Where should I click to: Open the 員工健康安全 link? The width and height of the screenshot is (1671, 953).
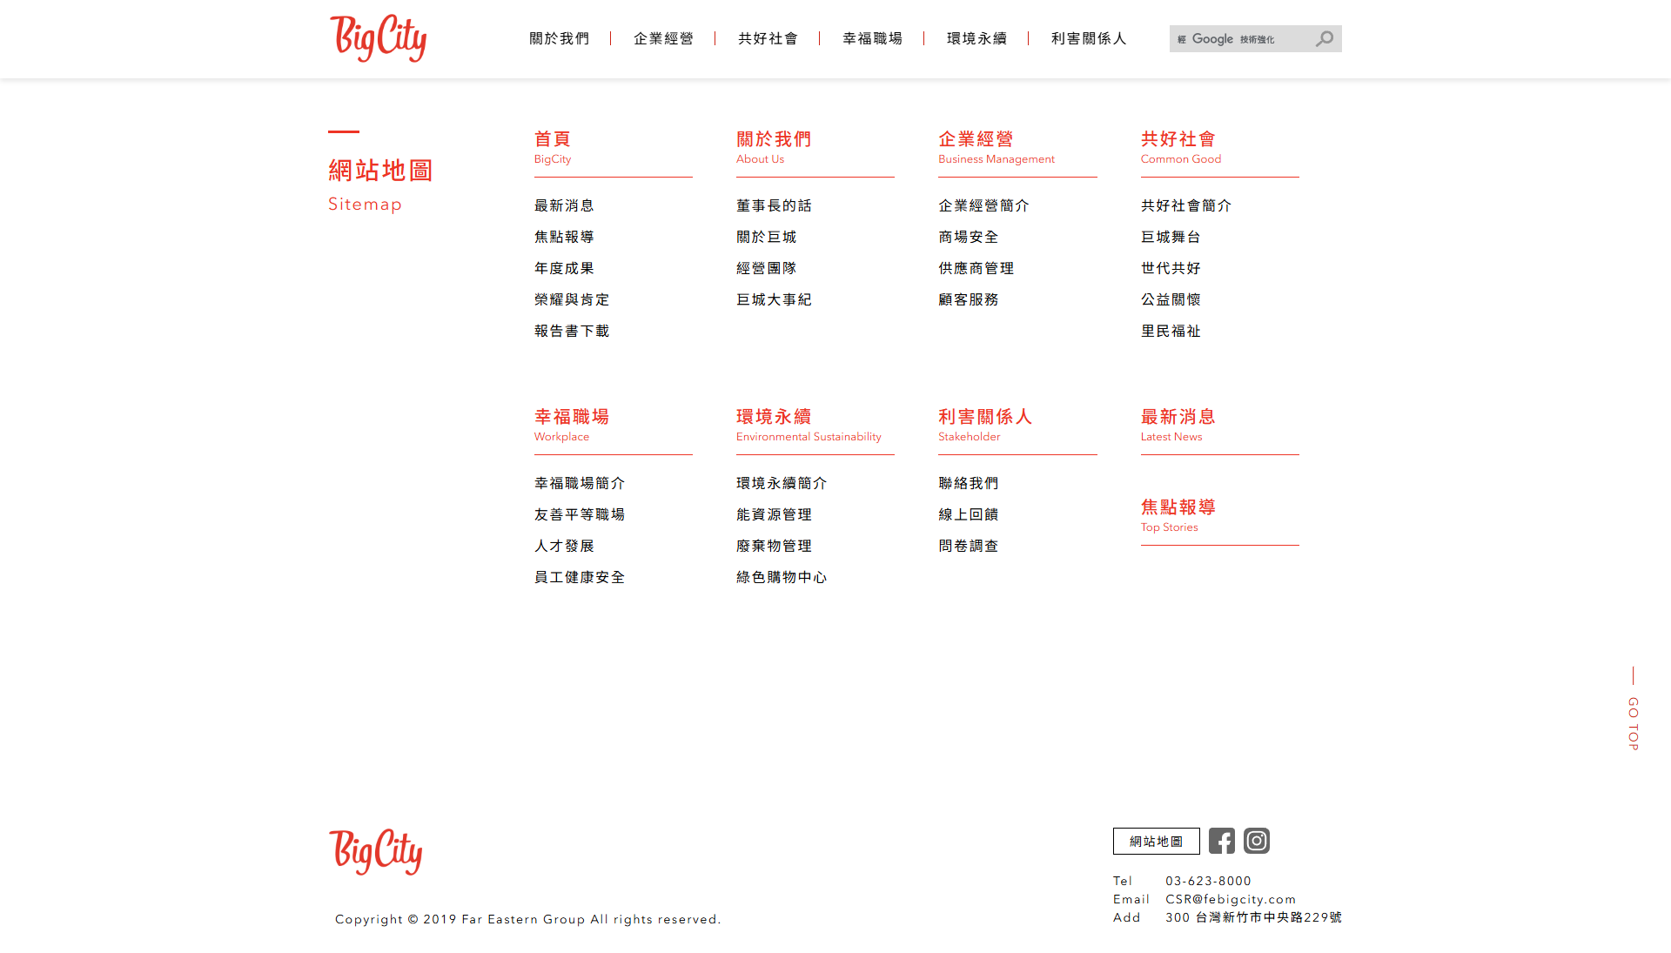[x=580, y=577]
